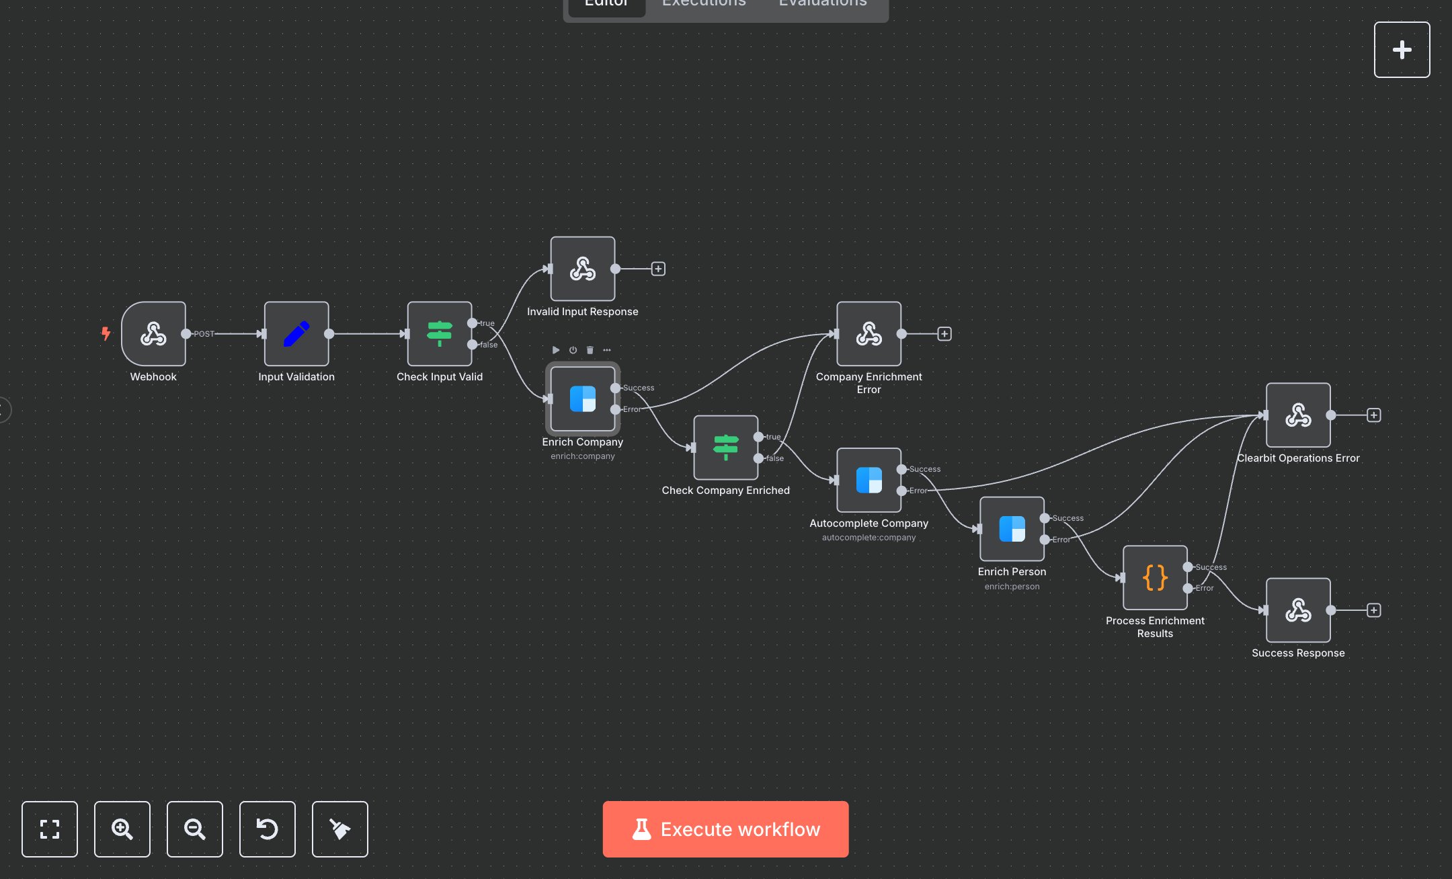Click the tidy up workflow broom icon

pyautogui.click(x=339, y=829)
